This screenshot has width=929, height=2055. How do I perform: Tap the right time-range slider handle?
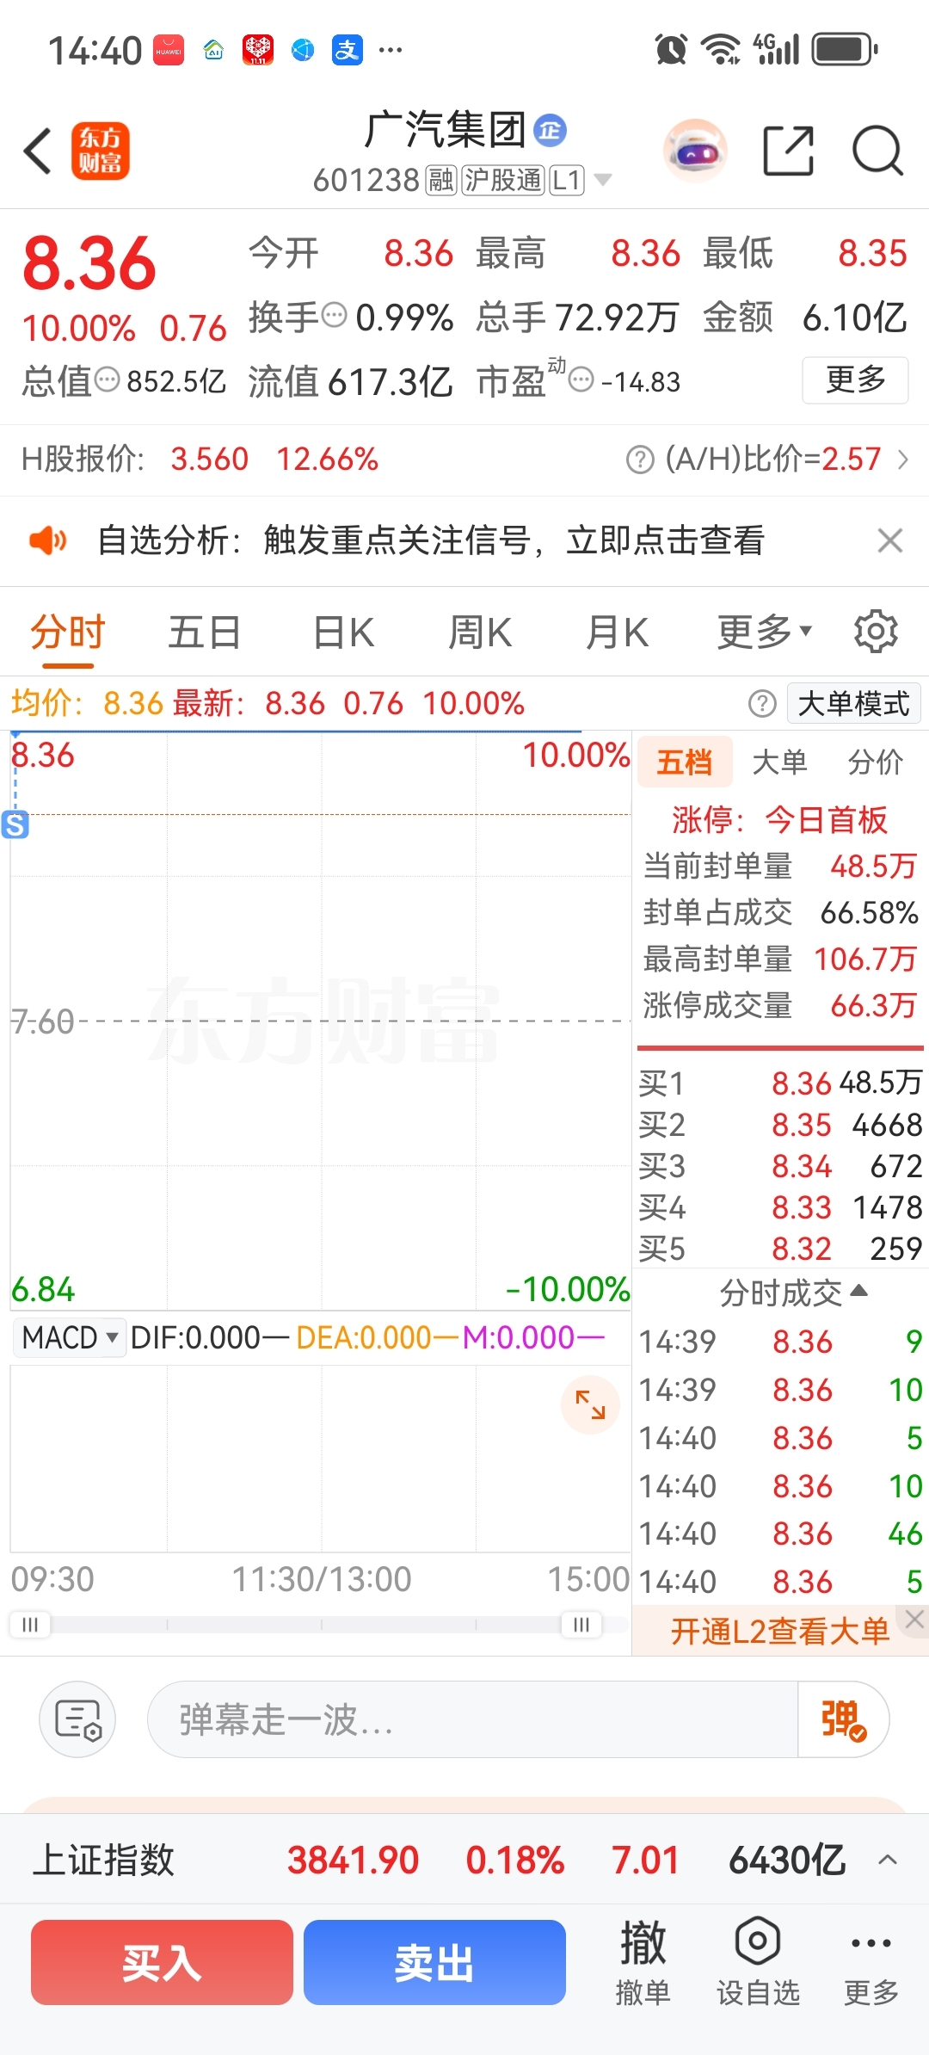(581, 1625)
